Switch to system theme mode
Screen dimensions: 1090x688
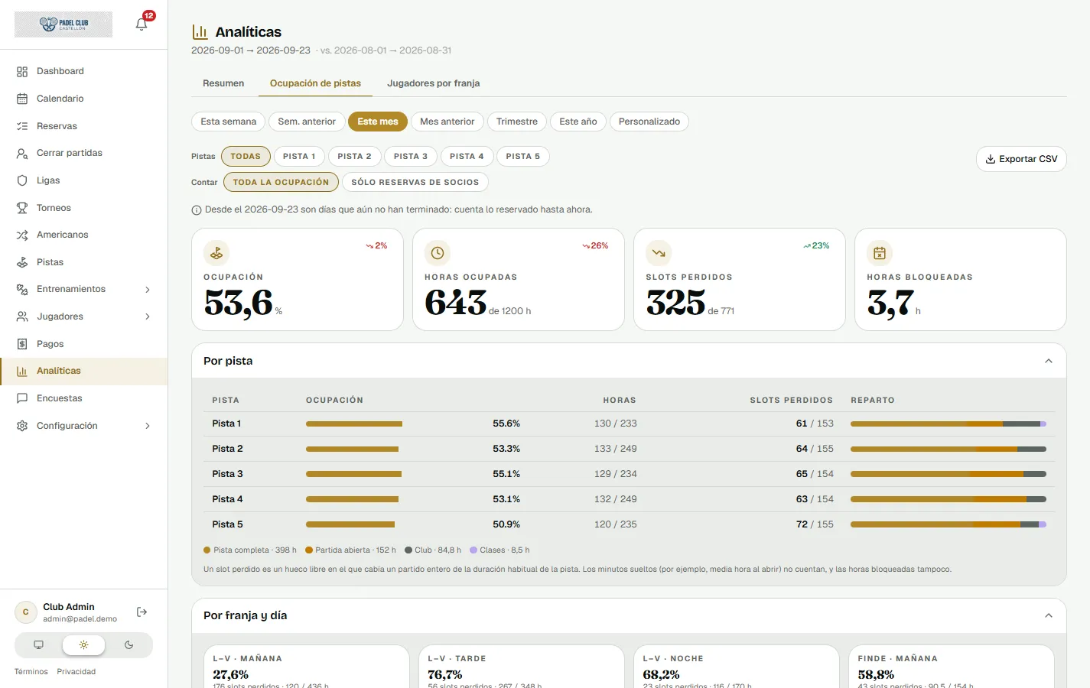[x=39, y=645]
